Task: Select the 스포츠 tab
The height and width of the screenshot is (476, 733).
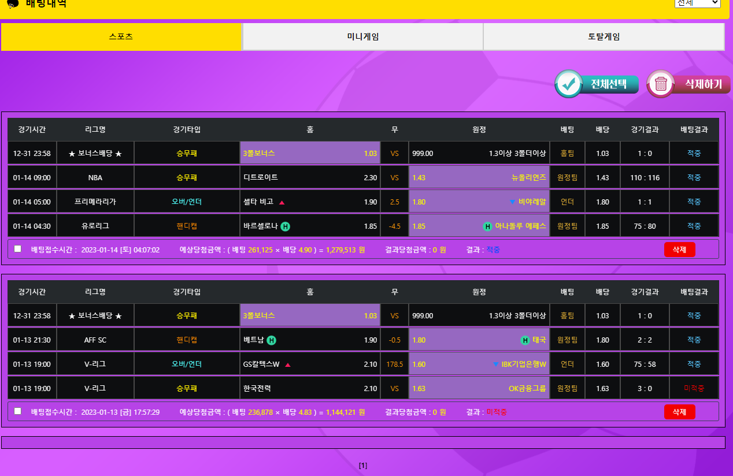Action: pyautogui.click(x=121, y=37)
